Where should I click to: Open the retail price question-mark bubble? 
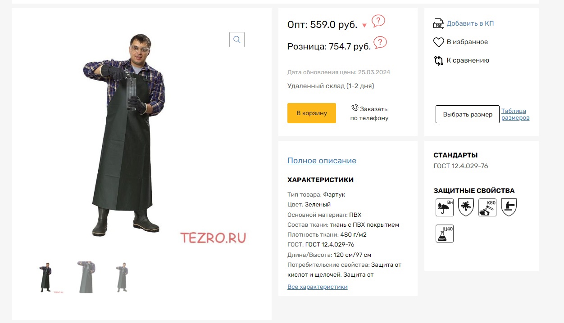(x=380, y=43)
